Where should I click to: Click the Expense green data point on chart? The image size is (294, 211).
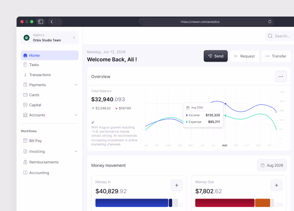(225, 115)
